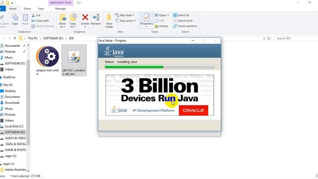Viewport: 318px width, 179px height.
Task: Open Adobe Illustrator folder in sidebar
Action: point(13,170)
